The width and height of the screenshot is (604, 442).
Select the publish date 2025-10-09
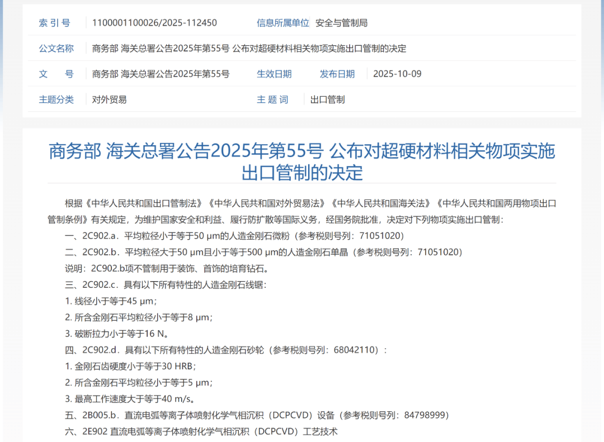(397, 74)
